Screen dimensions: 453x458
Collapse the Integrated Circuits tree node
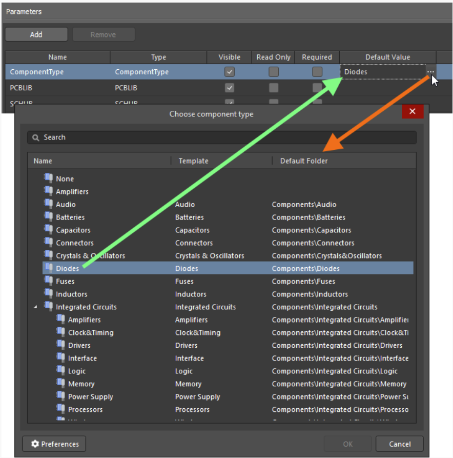tap(35, 307)
